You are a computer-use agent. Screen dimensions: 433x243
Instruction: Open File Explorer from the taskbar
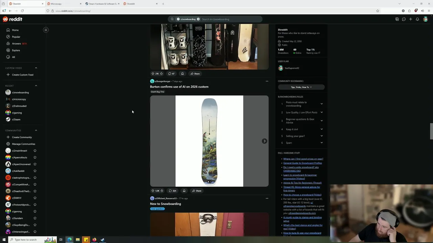click(78, 240)
